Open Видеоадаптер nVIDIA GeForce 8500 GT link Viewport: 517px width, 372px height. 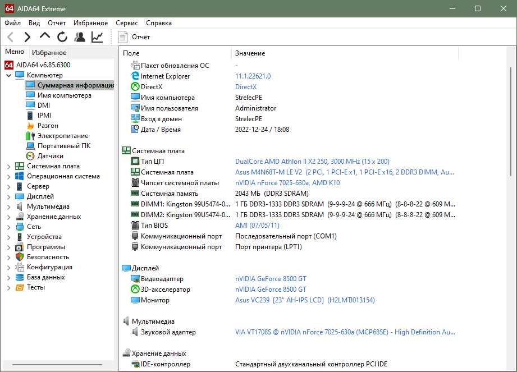[x=271, y=279]
